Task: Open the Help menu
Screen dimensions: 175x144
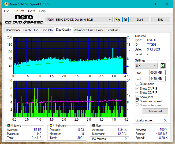Action: point(42,11)
